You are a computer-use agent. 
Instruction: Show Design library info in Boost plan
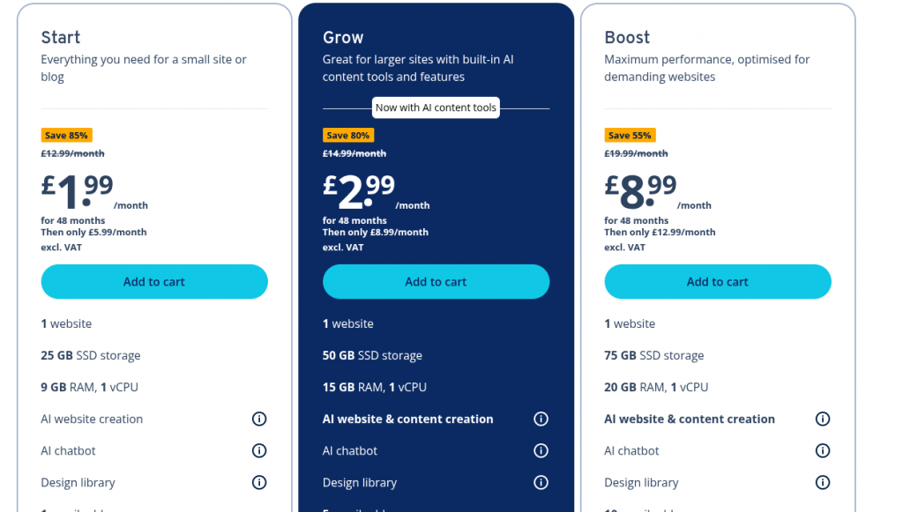[823, 483]
